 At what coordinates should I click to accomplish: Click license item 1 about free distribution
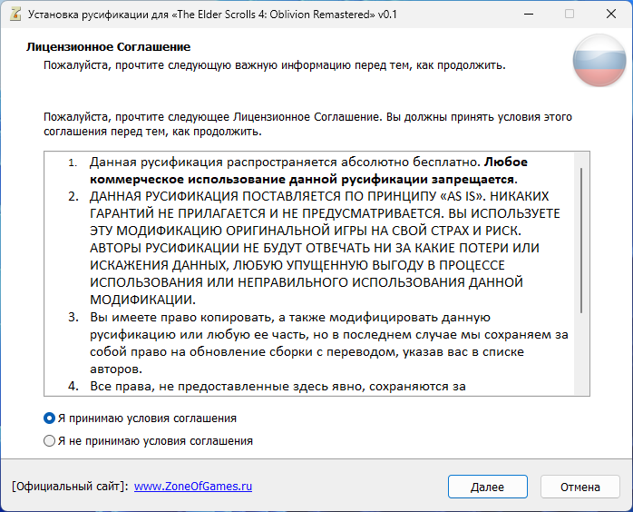[298, 171]
